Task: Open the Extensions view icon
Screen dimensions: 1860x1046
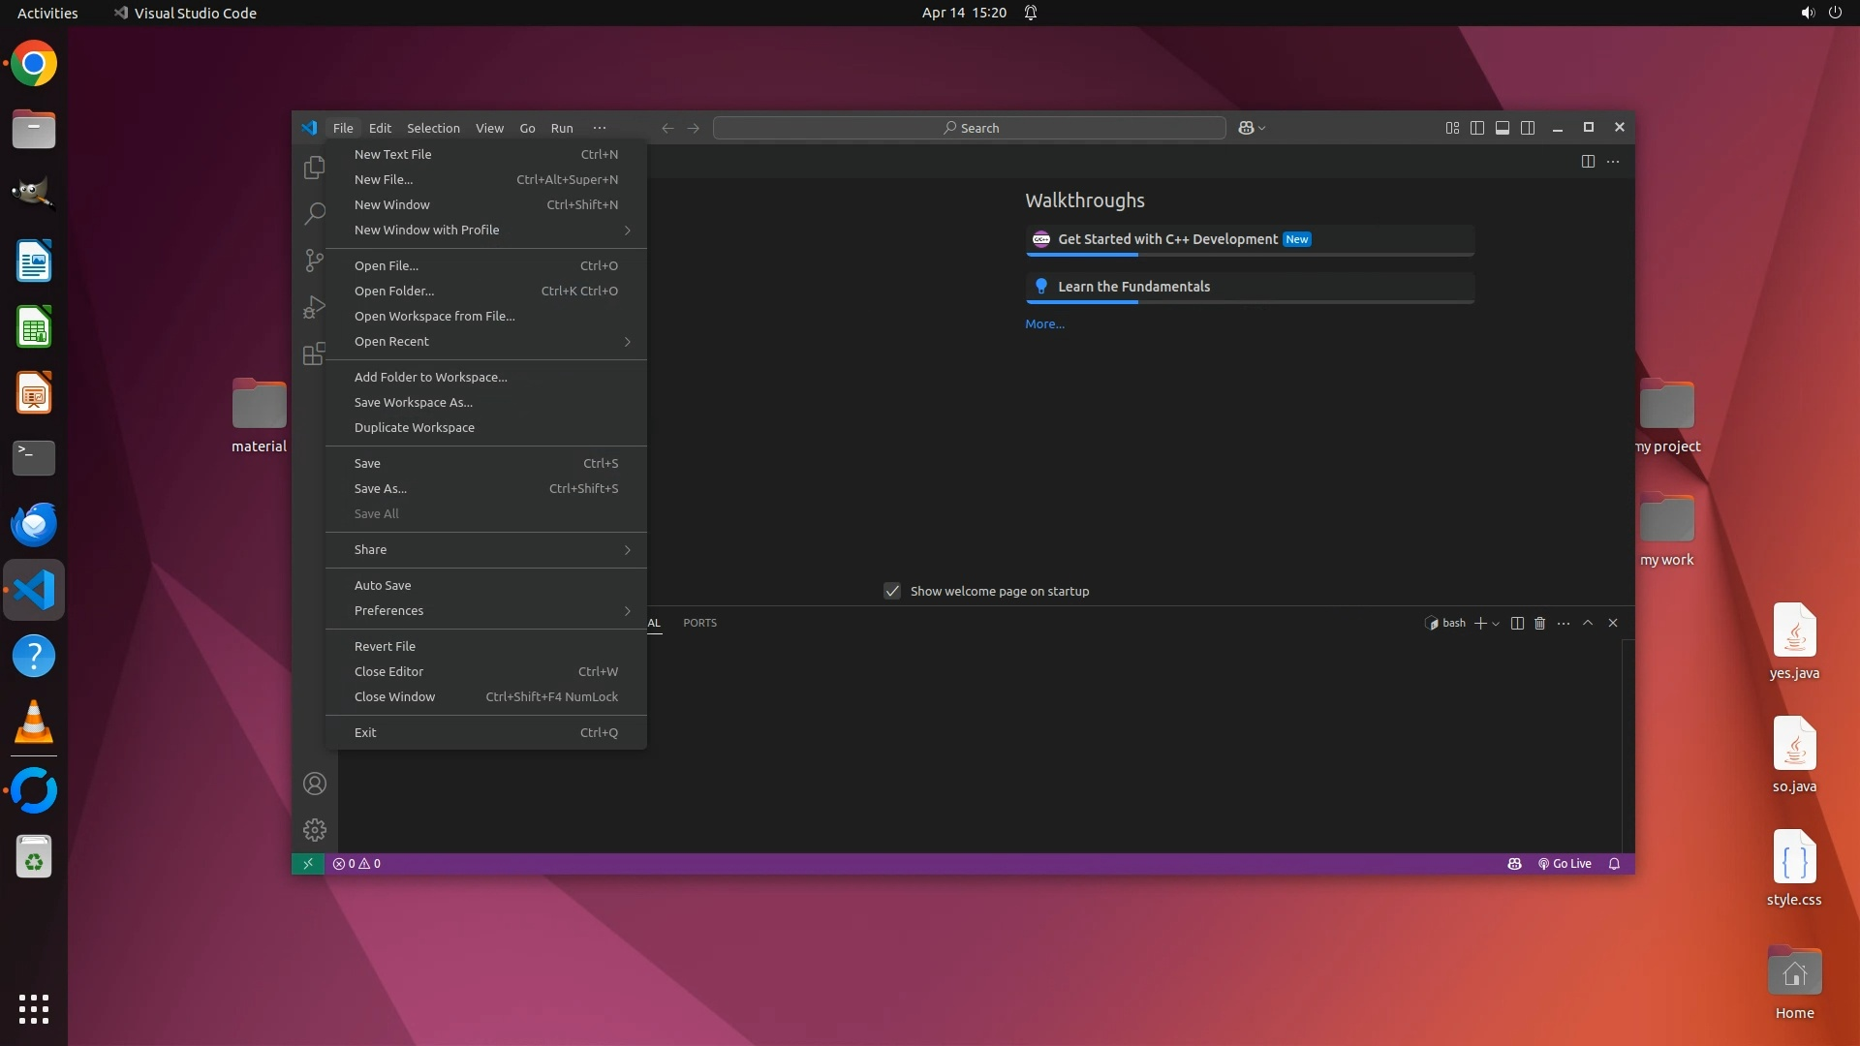Action: point(314,354)
